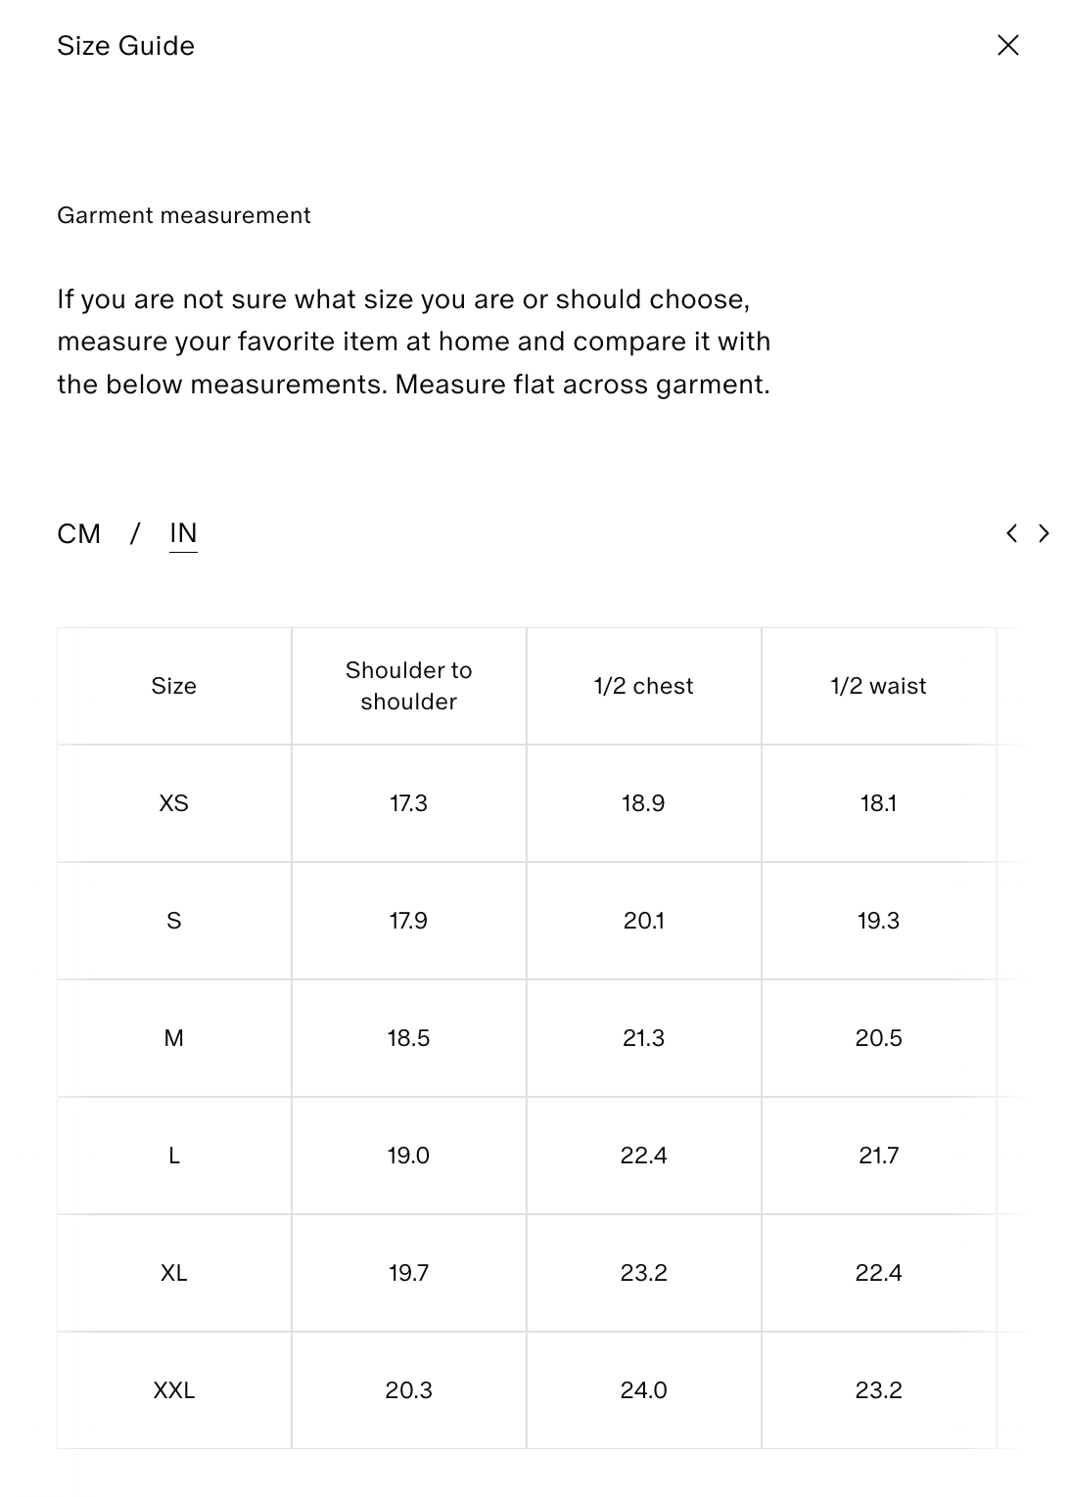This screenshot has width=1069, height=1497.
Task: Close the Size Guide panel
Action: tap(1007, 45)
